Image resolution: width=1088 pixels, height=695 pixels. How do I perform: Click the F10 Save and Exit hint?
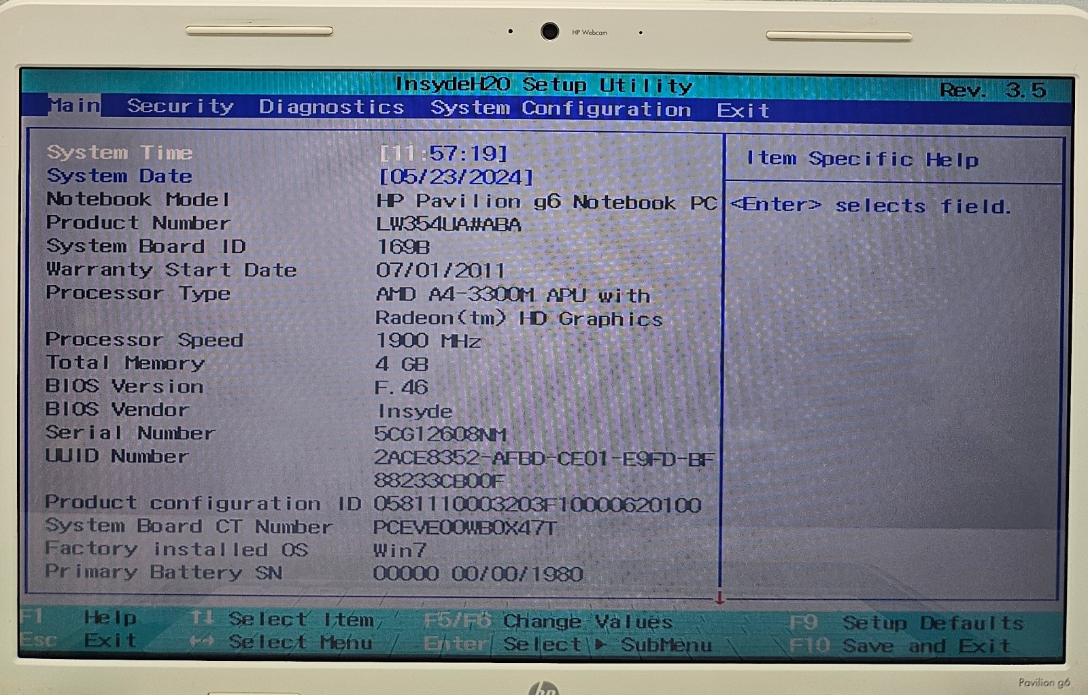coord(901,645)
